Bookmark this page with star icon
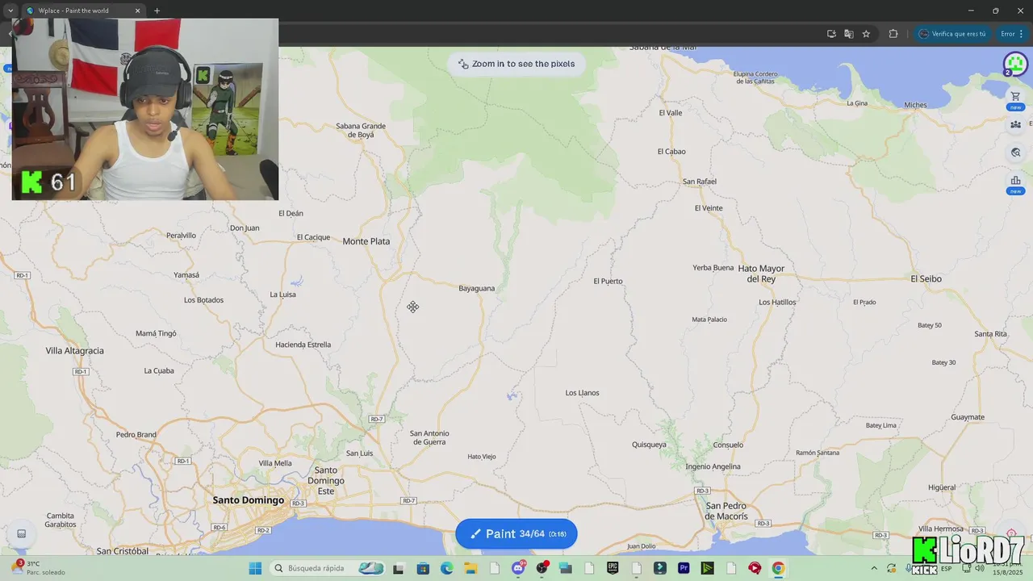The width and height of the screenshot is (1033, 581). pyautogui.click(x=866, y=34)
